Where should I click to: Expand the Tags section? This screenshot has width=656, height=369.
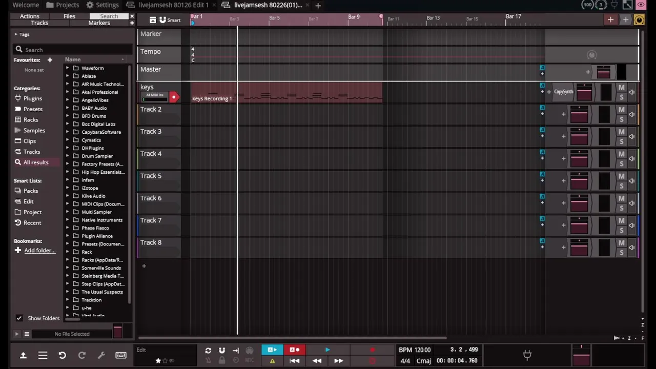[16, 34]
